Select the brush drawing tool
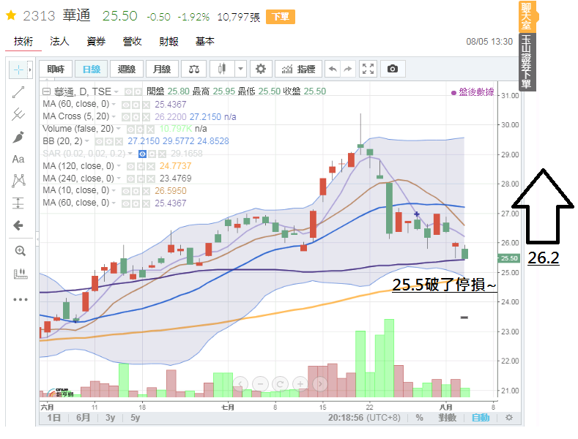The image size is (578, 439). pyautogui.click(x=18, y=137)
